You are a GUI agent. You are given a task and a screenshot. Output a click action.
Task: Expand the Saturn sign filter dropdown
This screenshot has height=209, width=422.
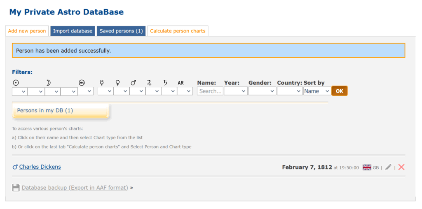(169, 91)
